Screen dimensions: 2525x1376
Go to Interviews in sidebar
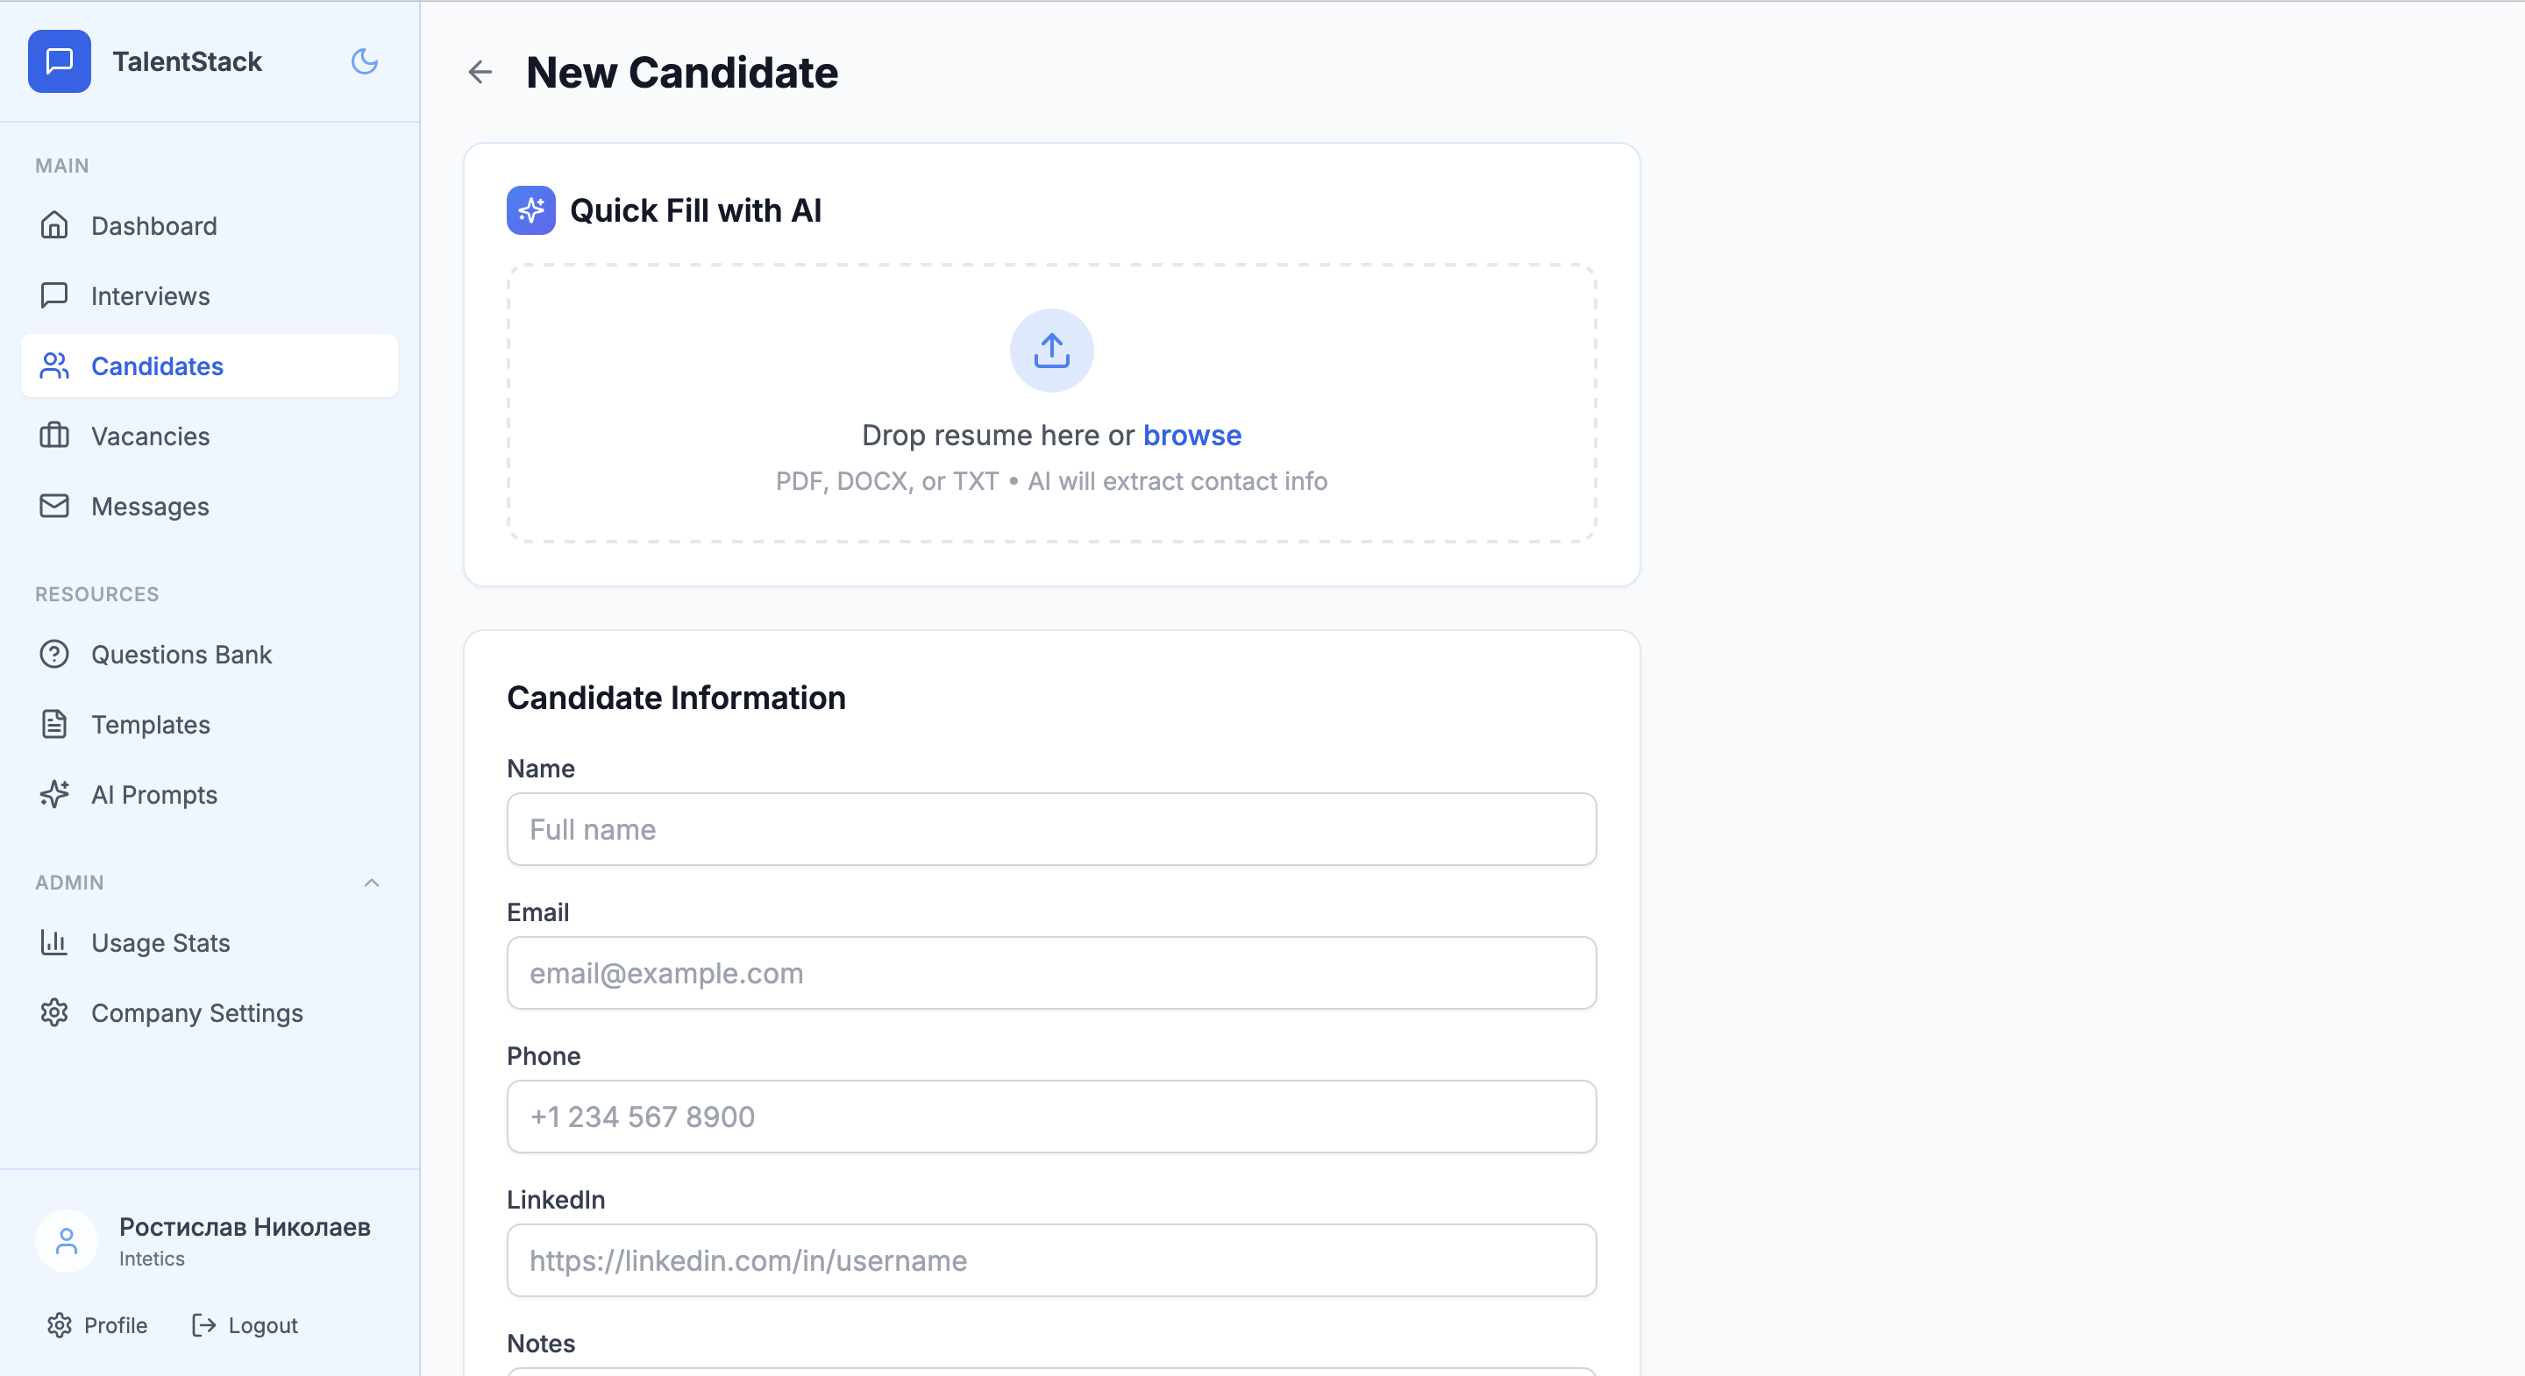tap(150, 296)
